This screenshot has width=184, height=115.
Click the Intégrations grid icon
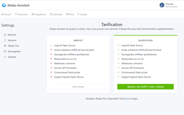[x=33, y=14]
